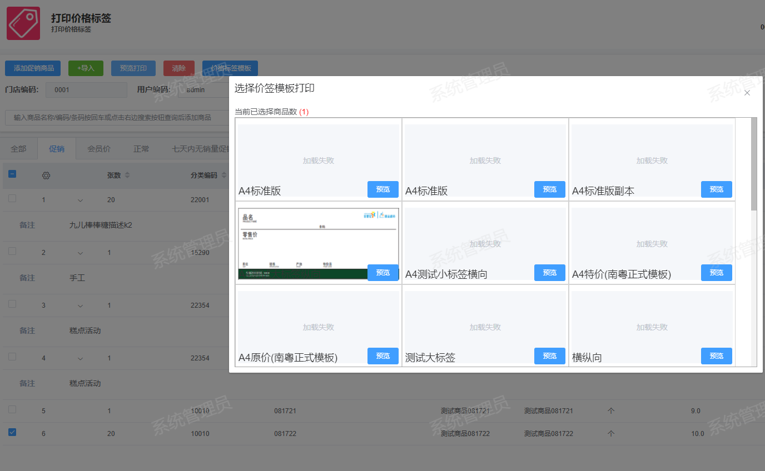The height and width of the screenshot is (471, 765).
Task: Check the row 1 checkbox
Action: [12, 198]
